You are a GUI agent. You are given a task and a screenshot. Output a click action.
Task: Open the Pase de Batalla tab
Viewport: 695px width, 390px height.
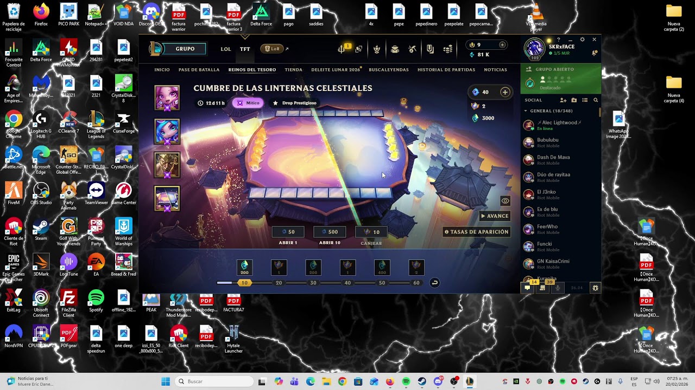[199, 70]
